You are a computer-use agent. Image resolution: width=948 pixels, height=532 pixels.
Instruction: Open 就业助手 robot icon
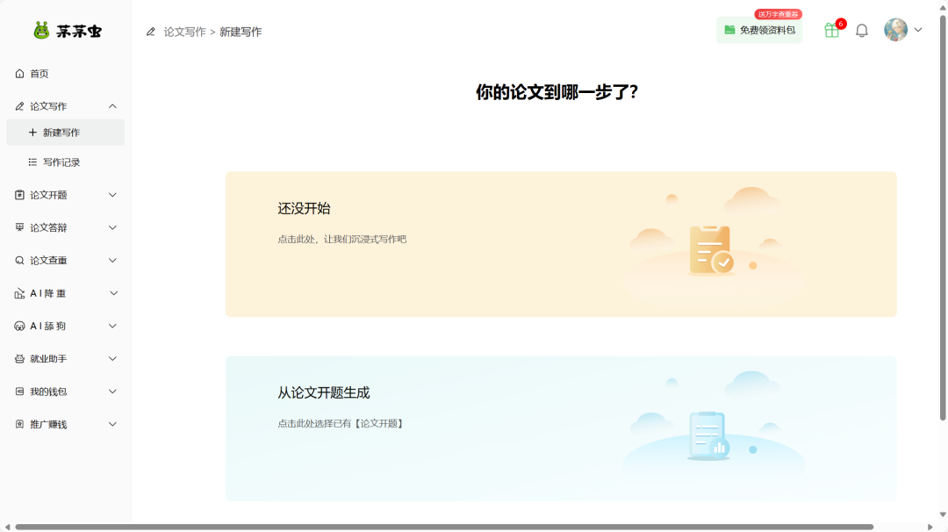coord(19,358)
